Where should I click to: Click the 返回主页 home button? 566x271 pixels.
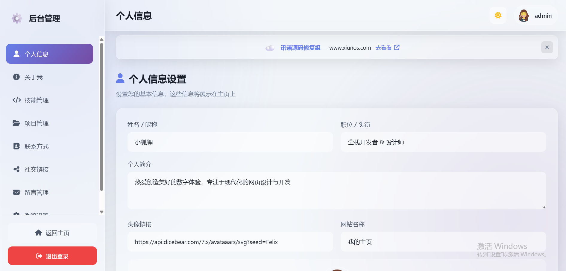pos(52,233)
